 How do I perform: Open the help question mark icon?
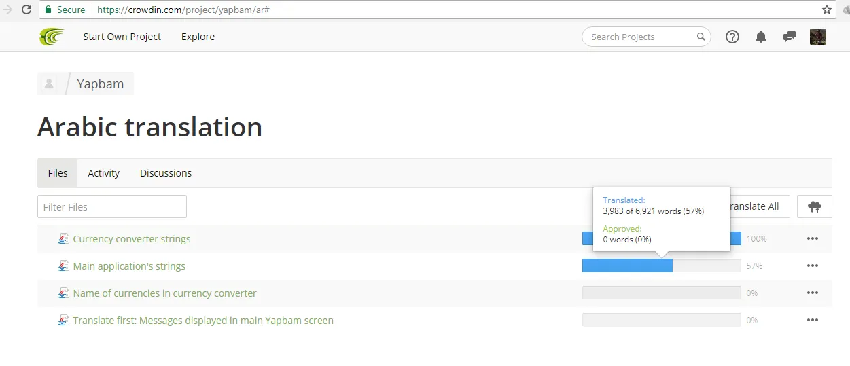[x=732, y=37]
